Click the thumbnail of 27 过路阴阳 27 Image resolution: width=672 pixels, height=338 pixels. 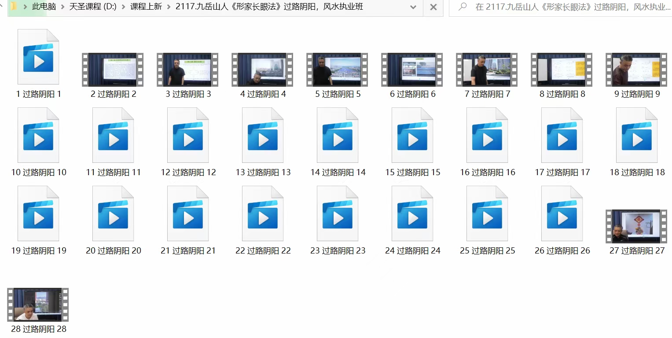(636, 226)
